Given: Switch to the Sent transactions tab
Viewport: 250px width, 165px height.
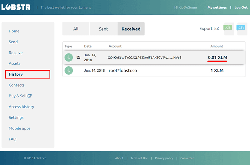Looking at the screenshot, I should coord(103,29).
